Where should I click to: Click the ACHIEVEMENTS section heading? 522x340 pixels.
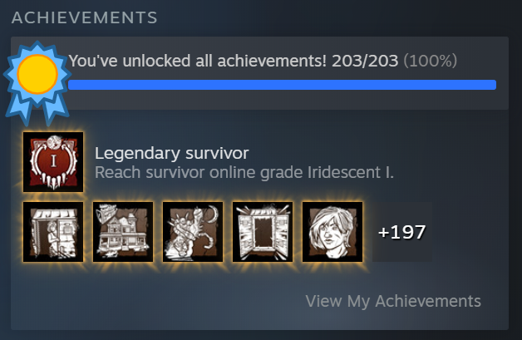pyautogui.click(x=85, y=17)
